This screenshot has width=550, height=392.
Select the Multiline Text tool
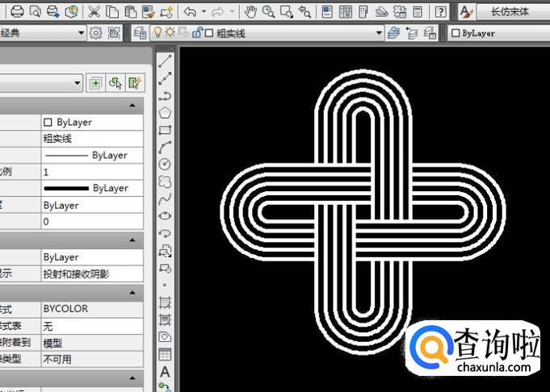point(165,372)
